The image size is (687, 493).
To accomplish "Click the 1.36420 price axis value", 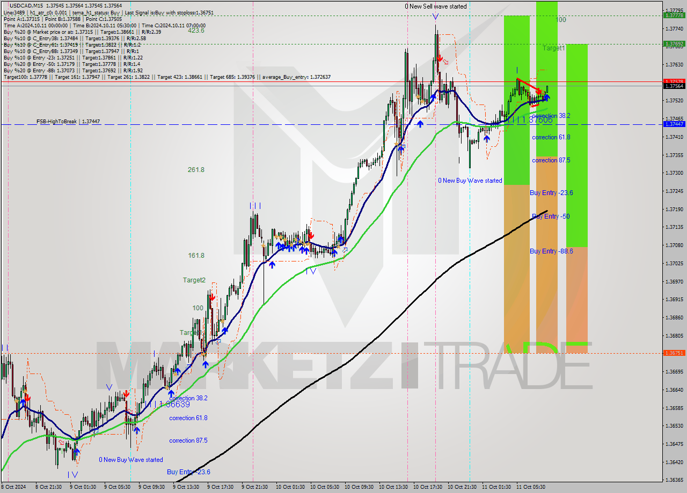I will tap(674, 462).
